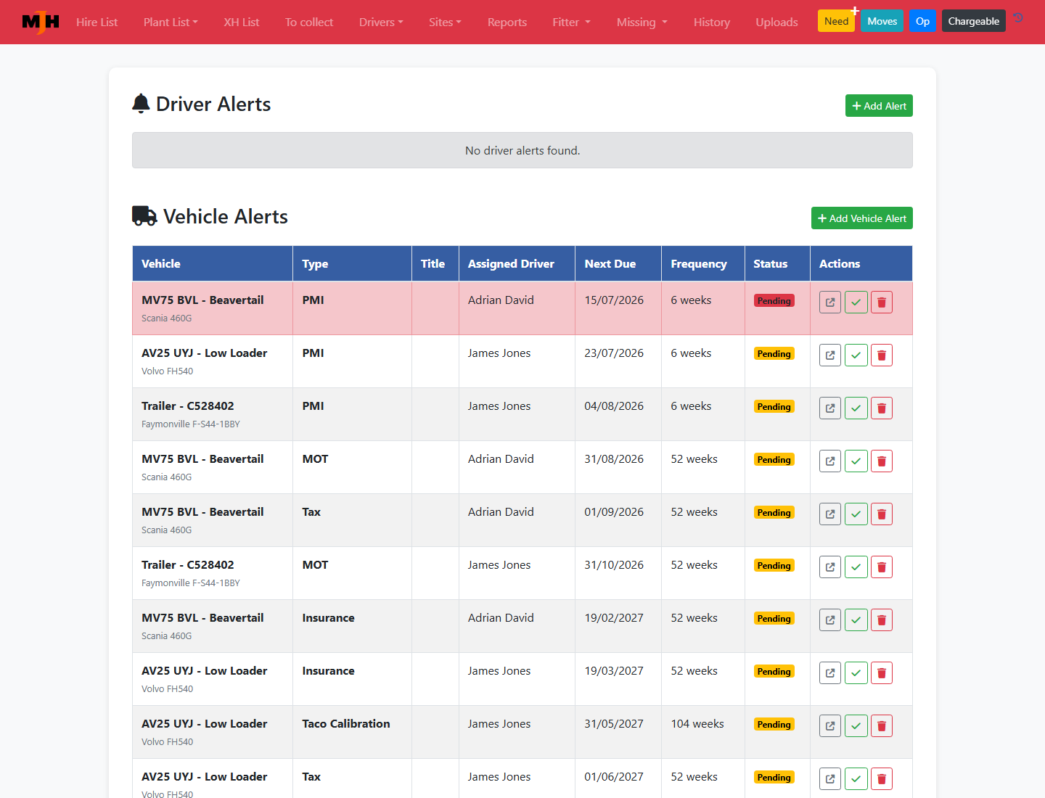Click the blue Op button
This screenshot has height=798, width=1045.
(923, 21)
